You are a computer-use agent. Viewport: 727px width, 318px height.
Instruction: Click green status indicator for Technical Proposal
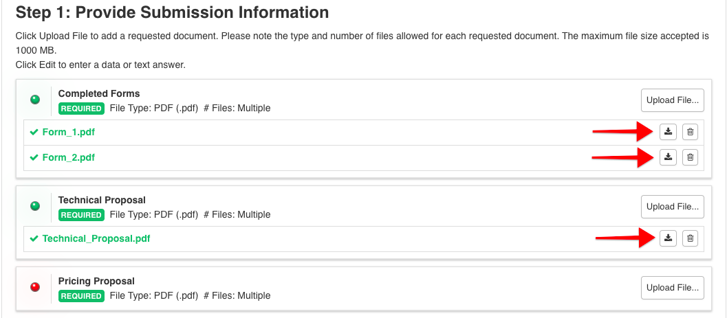35,206
